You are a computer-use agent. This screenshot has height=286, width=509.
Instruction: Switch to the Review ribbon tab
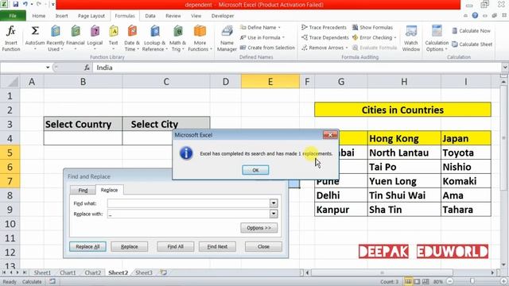[173, 16]
